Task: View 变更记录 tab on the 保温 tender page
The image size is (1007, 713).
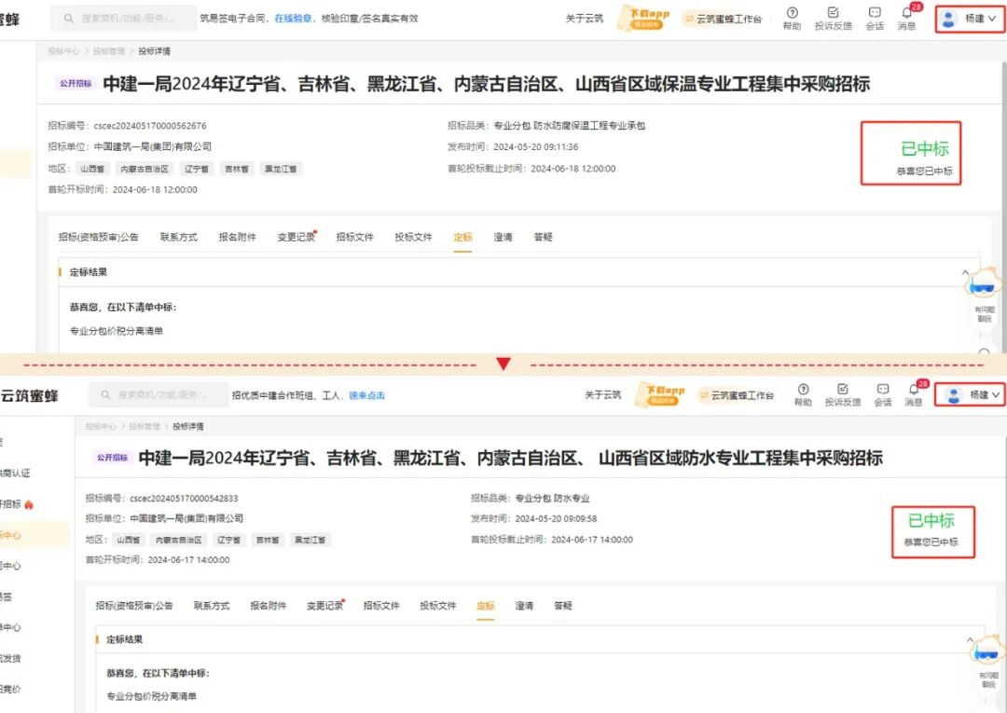Action: (x=297, y=238)
